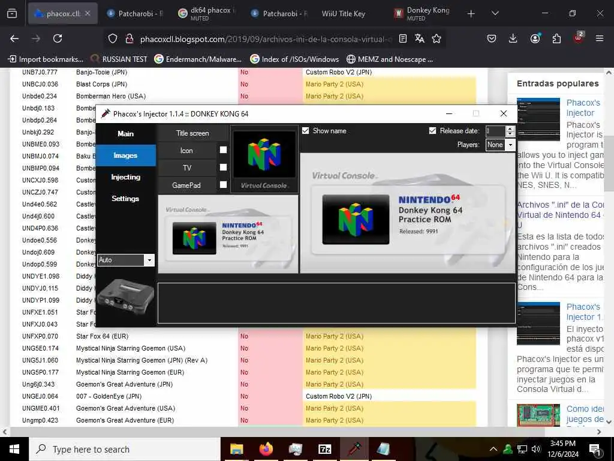Open the Firefox extensions puzzle icon
614x461 pixels.
pyautogui.click(x=556, y=38)
